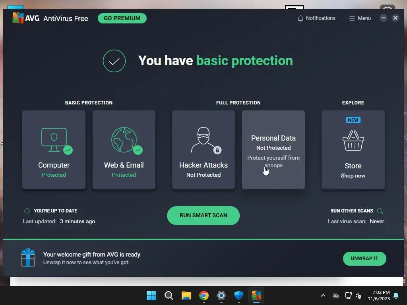This screenshot has width=407, height=305.
Task: Open the Settings gear taskbar icon
Action: (x=221, y=295)
